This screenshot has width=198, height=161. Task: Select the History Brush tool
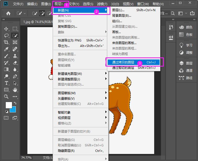pyautogui.click(x=6, y=63)
